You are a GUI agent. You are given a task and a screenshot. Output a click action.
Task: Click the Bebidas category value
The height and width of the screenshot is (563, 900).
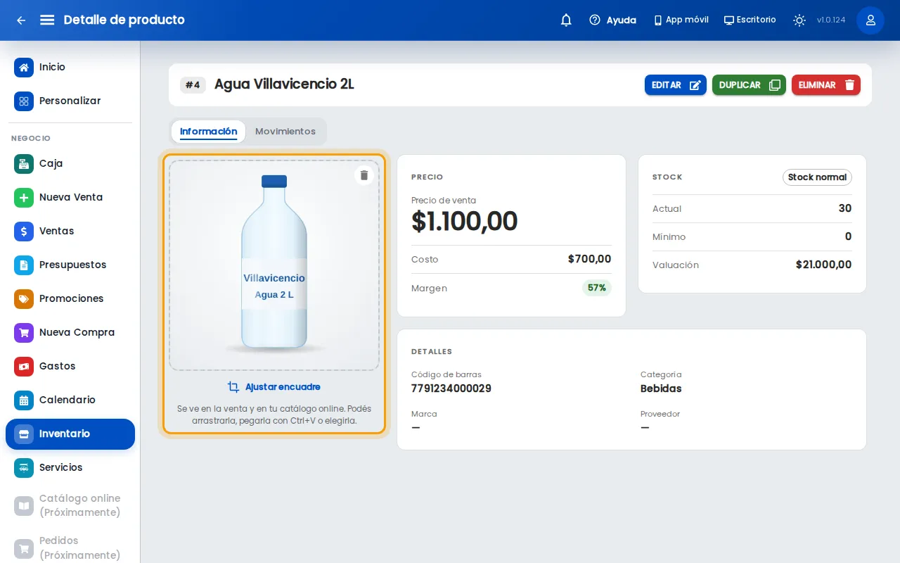[661, 388]
